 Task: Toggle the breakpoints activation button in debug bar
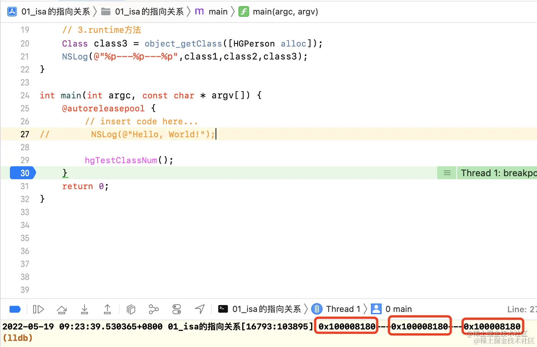(15, 309)
